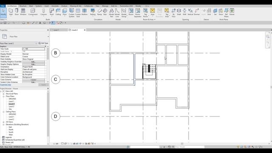This screenshot has height=153, width=272.
Task: Collapse the Ceiling Plans tree node
Action: 3,112
